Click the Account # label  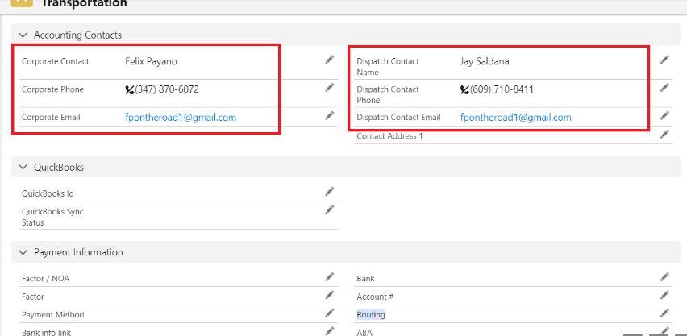(375, 297)
